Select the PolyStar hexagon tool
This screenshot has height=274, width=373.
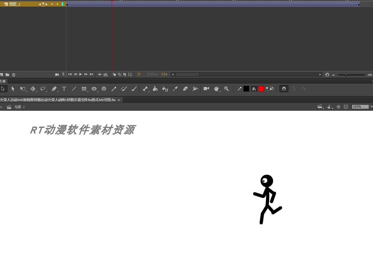(104, 89)
